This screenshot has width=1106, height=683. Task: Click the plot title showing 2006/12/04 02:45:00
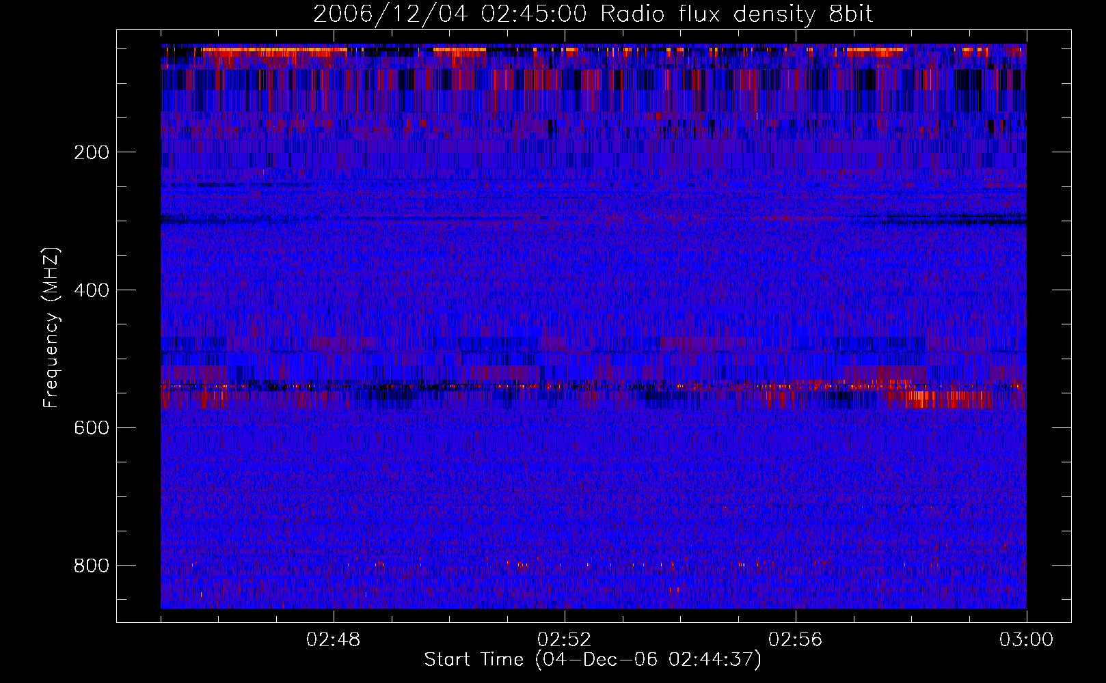pos(593,14)
